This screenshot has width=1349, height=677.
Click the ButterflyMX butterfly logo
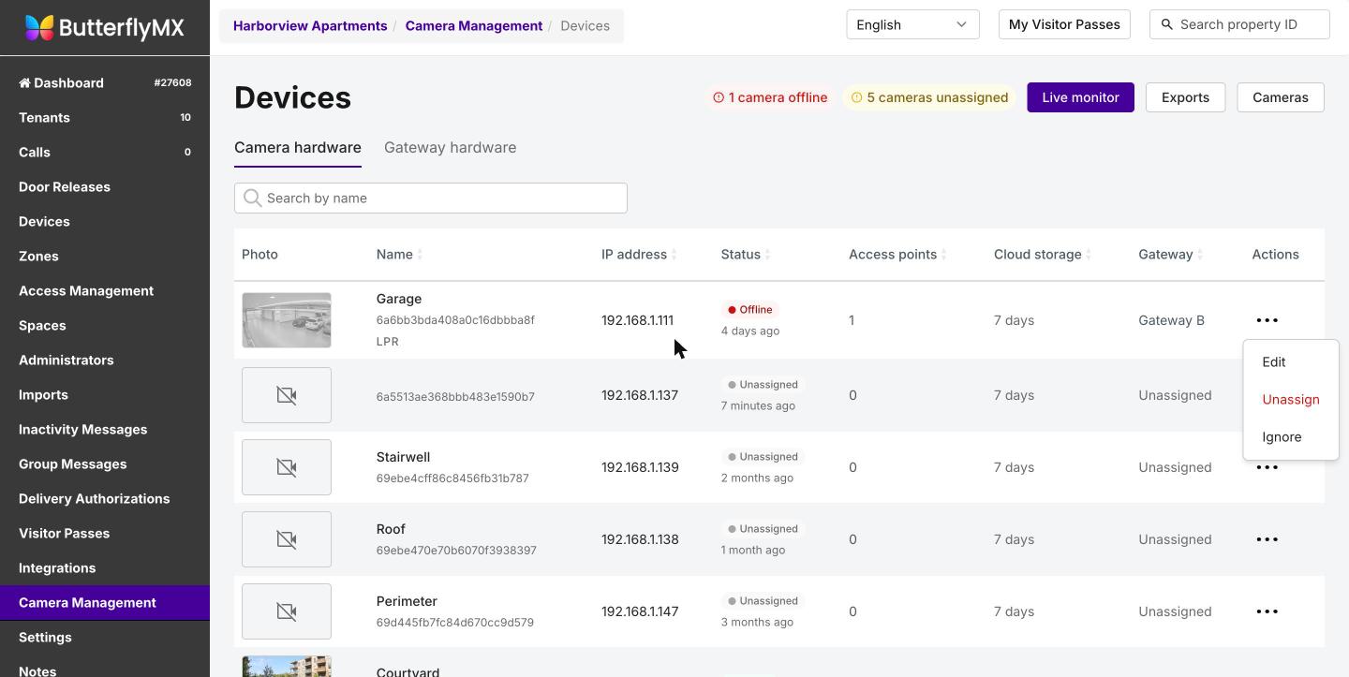pyautogui.click(x=39, y=28)
